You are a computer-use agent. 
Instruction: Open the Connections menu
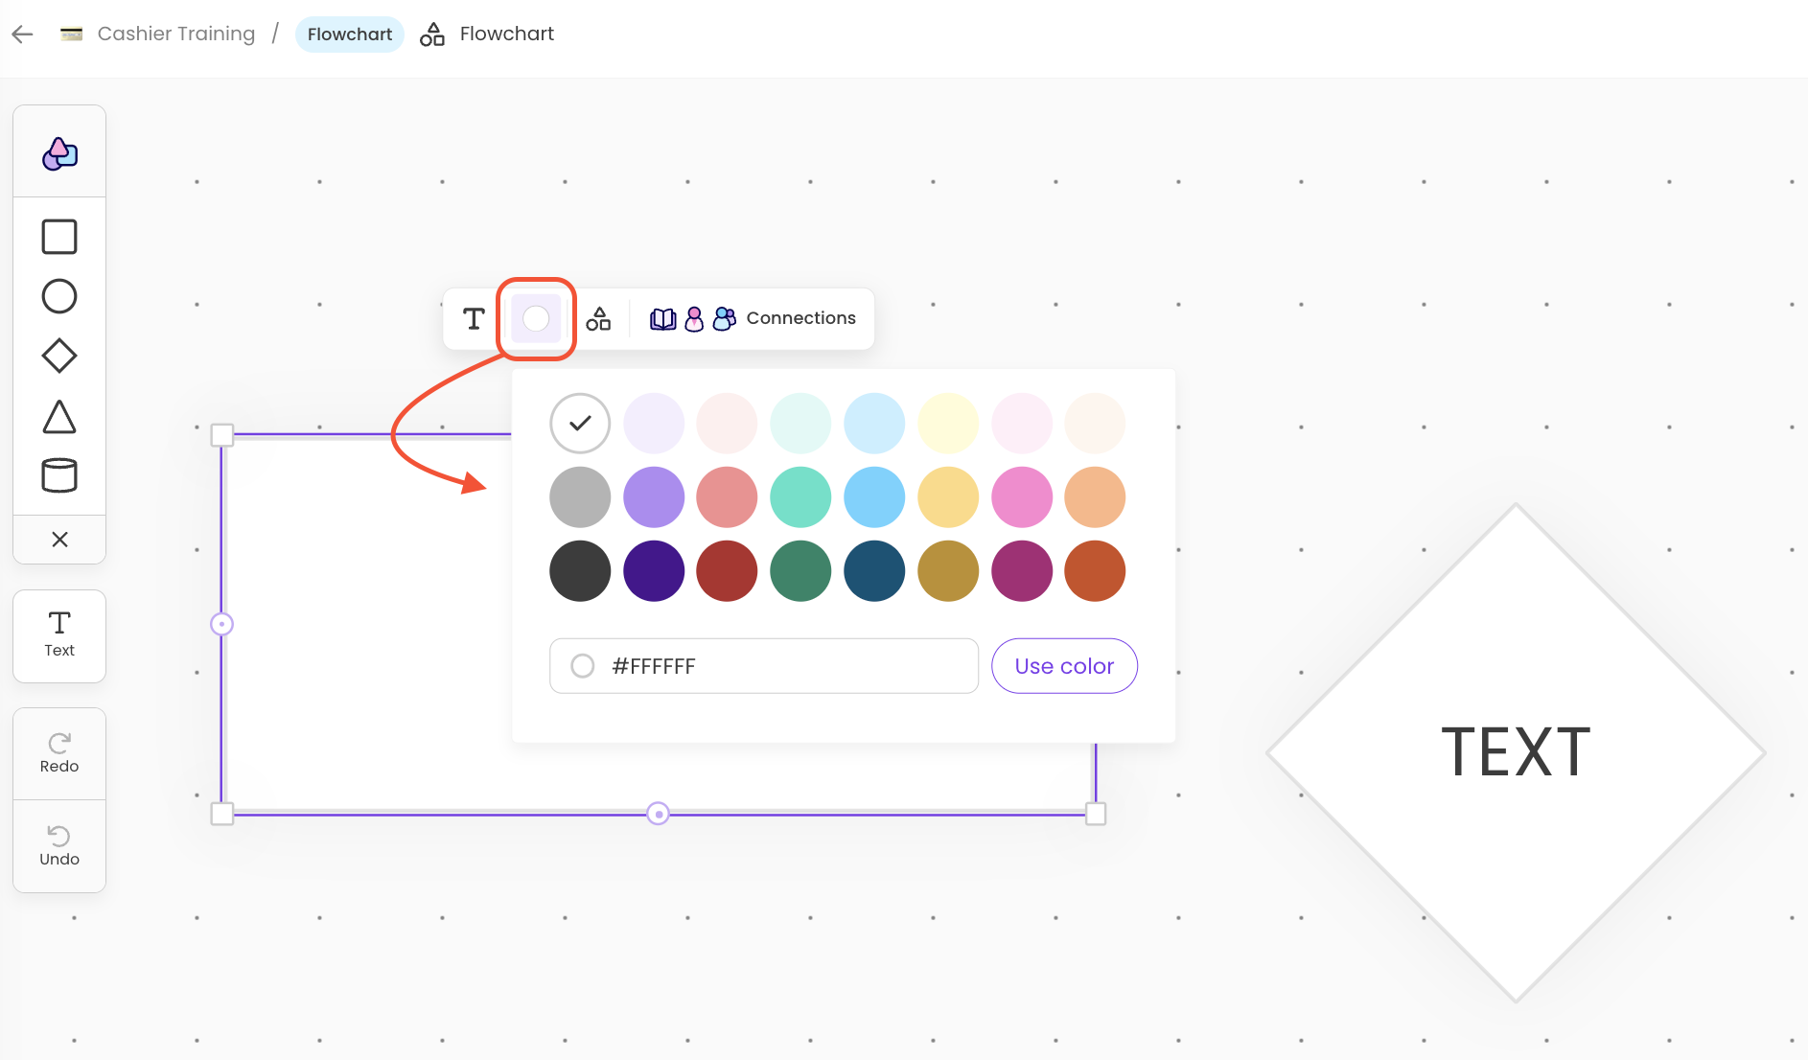pyautogui.click(x=753, y=318)
